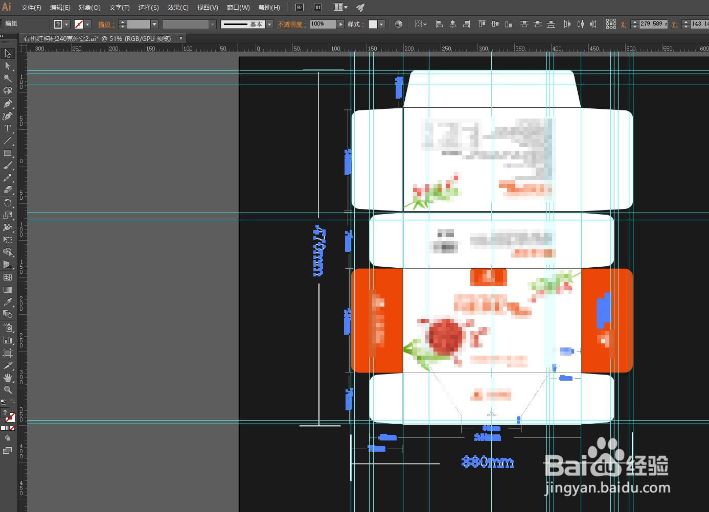Viewport: 709px width, 512px height.
Task: Select the Rectangle tool
Action: [x=8, y=153]
